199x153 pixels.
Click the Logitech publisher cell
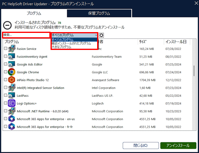98,103
